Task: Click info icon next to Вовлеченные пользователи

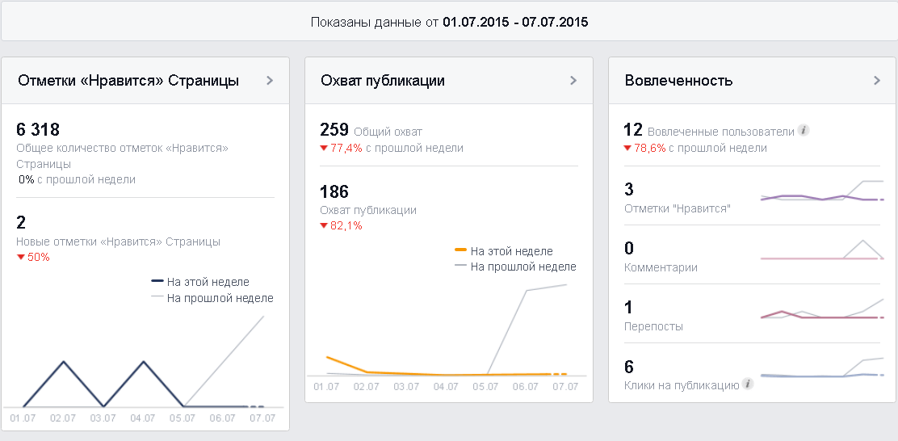Action: click(x=804, y=131)
